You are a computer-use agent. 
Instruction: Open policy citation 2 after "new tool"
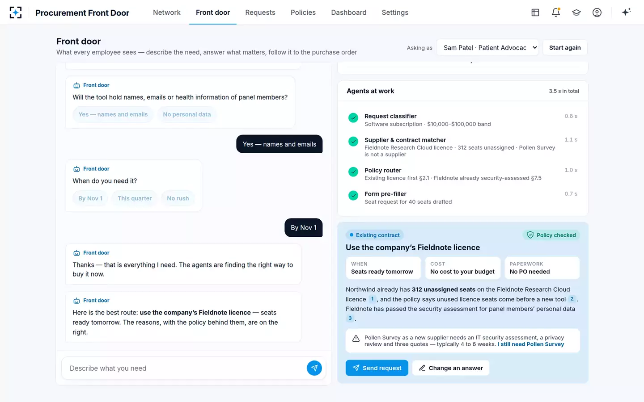[x=572, y=299]
